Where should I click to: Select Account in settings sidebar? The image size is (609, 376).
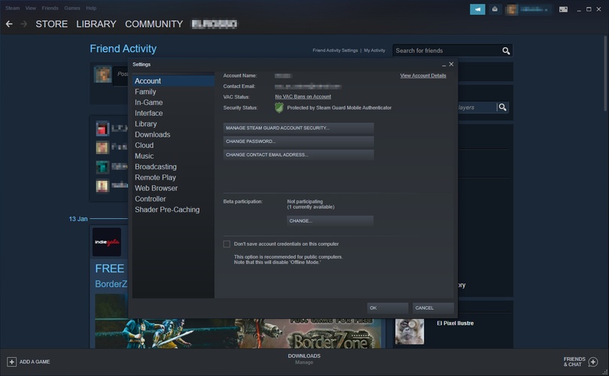point(173,80)
